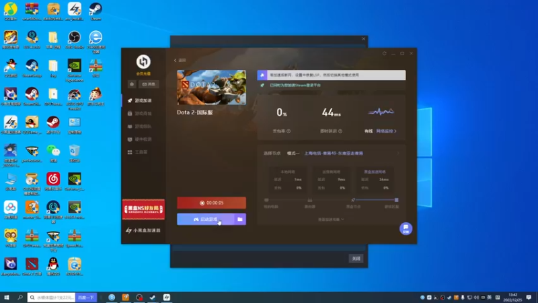
Task: Click the red NS好友局 promo banner
Action: pyautogui.click(x=143, y=209)
